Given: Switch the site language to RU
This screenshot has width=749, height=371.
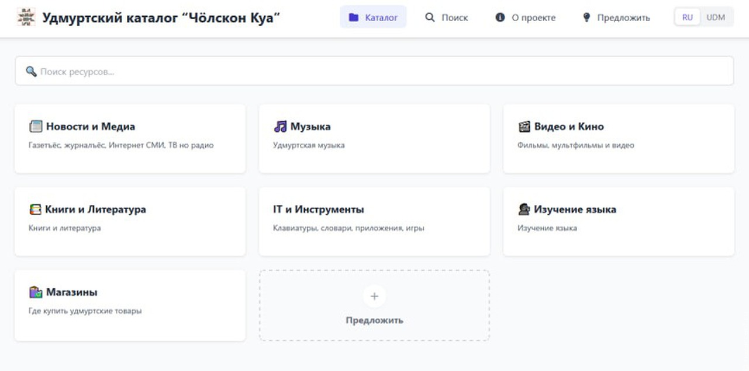Looking at the screenshot, I should point(687,17).
